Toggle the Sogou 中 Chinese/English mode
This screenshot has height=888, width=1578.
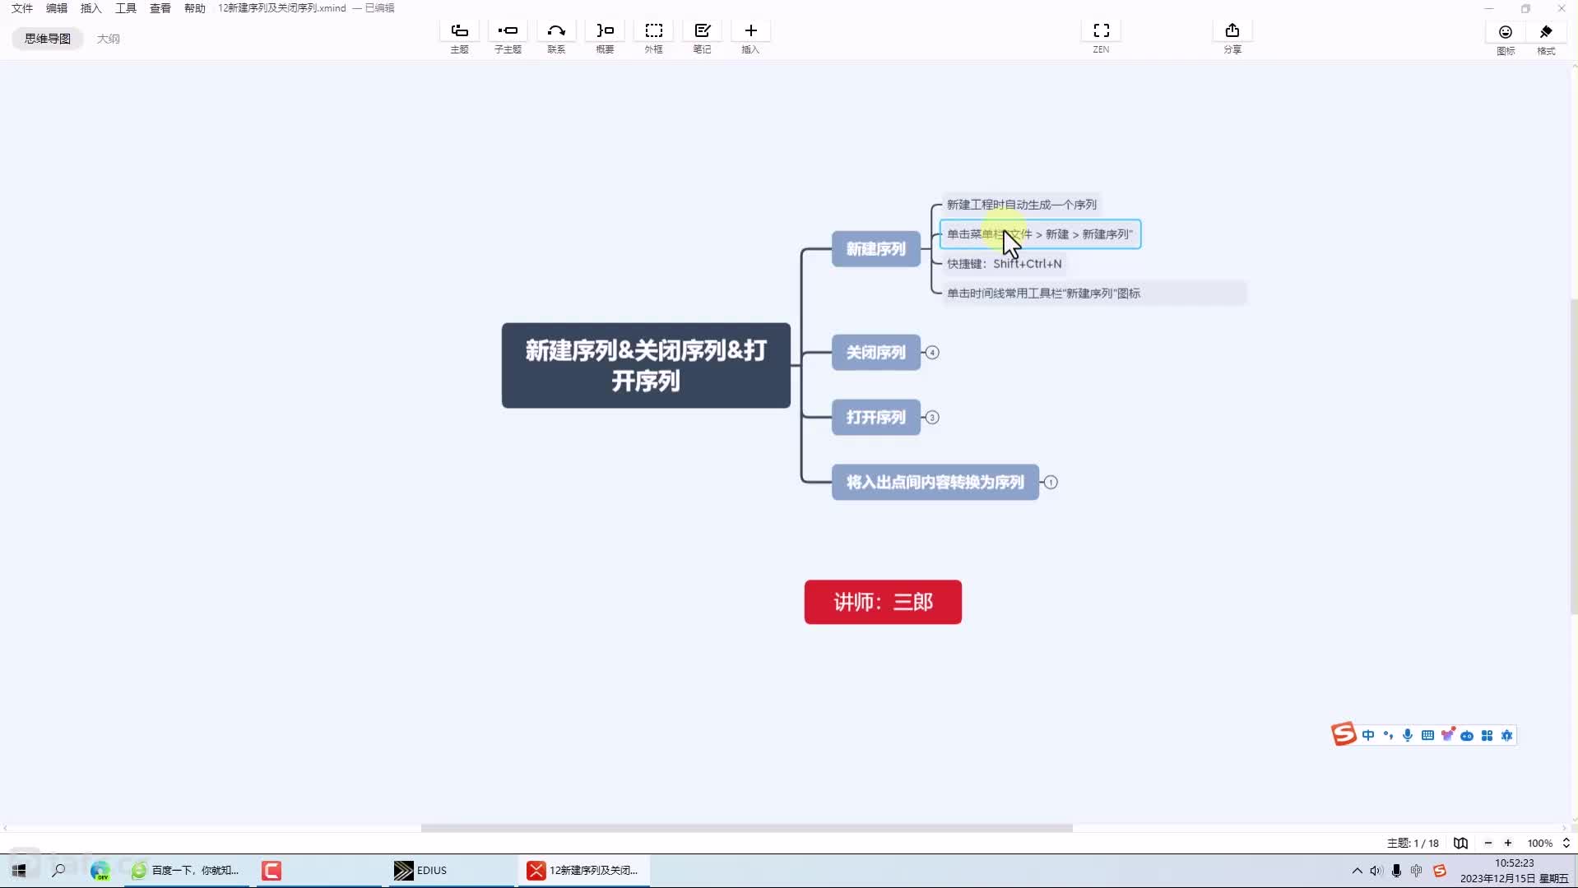pos(1367,736)
